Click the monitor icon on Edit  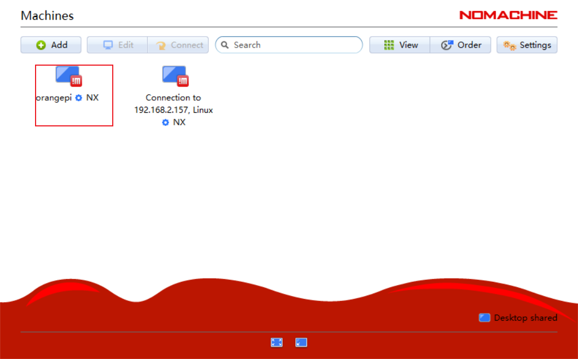coord(108,45)
